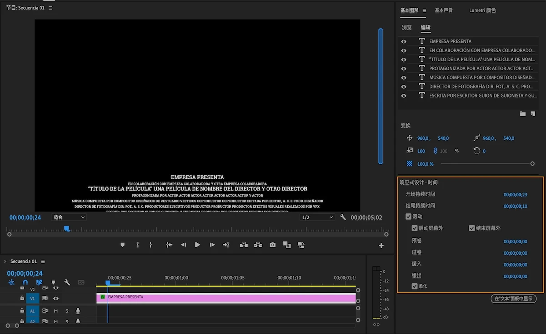546x334 pixels.
Task: Open timeline display settings wrench
Action: click(67, 282)
